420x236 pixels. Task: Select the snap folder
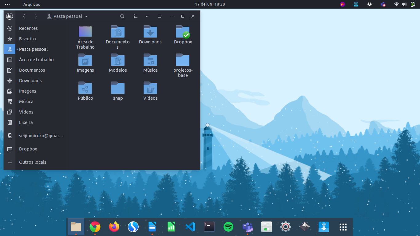pyautogui.click(x=118, y=88)
